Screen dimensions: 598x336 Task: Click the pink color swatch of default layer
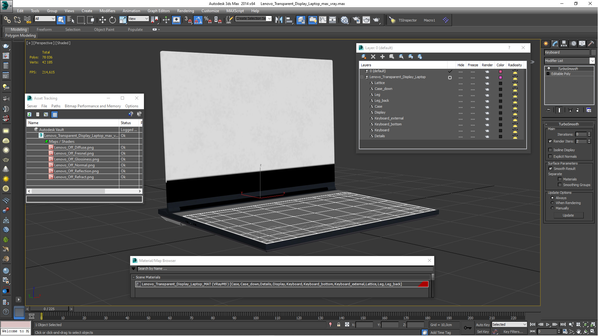[x=501, y=72]
